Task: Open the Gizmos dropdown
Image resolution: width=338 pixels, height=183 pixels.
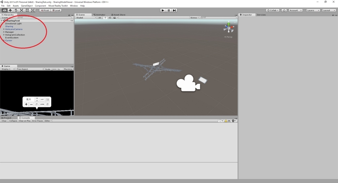Action: tap(194, 18)
